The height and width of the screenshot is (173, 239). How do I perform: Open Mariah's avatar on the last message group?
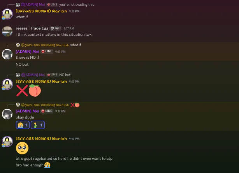pyautogui.click(x=7, y=142)
